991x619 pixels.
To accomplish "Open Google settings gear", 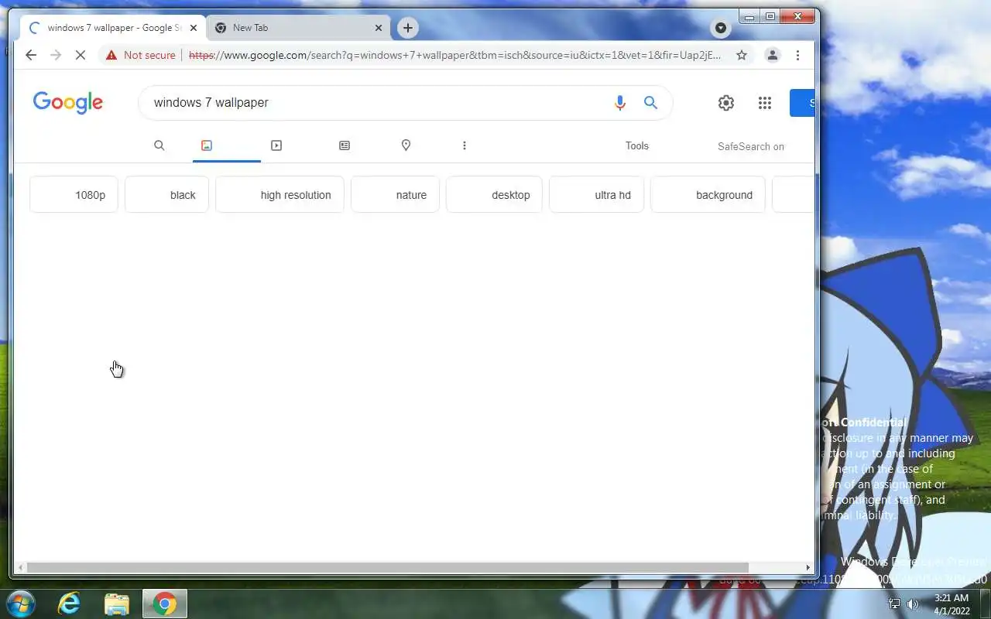I will 725,103.
